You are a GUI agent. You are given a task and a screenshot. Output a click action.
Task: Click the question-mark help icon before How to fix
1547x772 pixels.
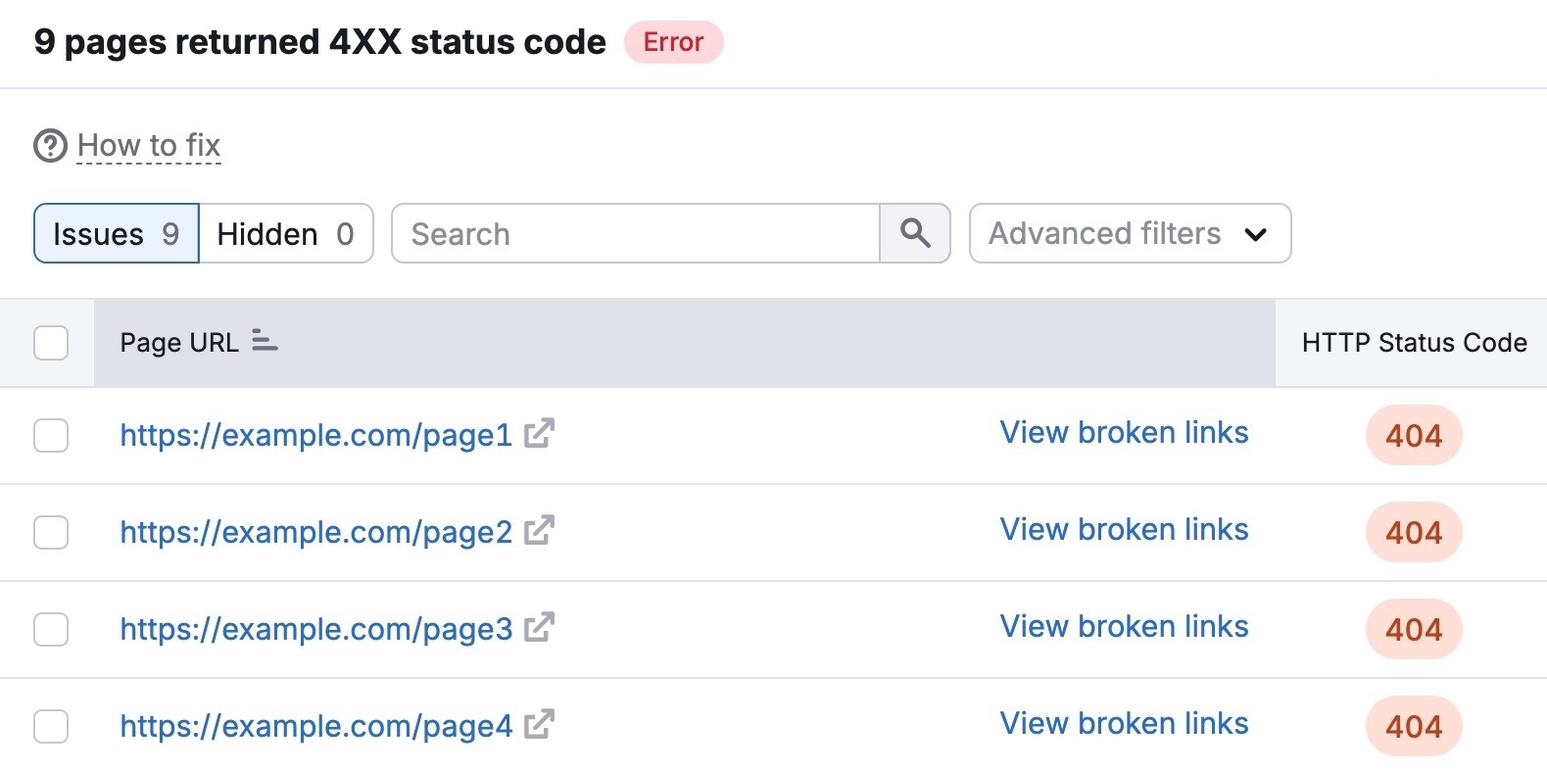point(50,145)
